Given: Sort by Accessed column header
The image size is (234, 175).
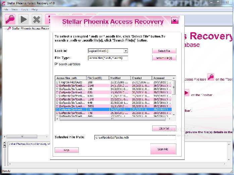Looking at the screenshot, I should [162, 78].
